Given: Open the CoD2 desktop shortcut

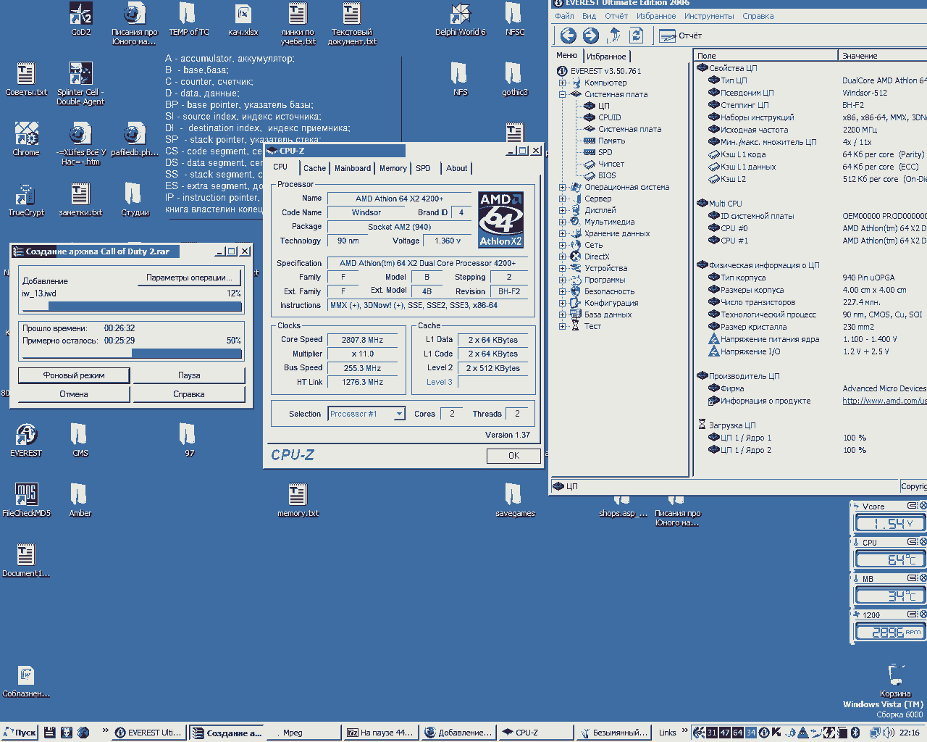Looking at the screenshot, I should coord(80,20).
